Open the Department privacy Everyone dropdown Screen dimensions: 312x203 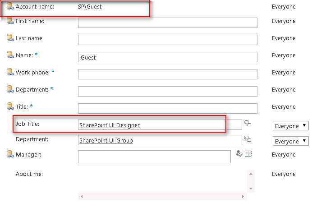tap(291, 141)
